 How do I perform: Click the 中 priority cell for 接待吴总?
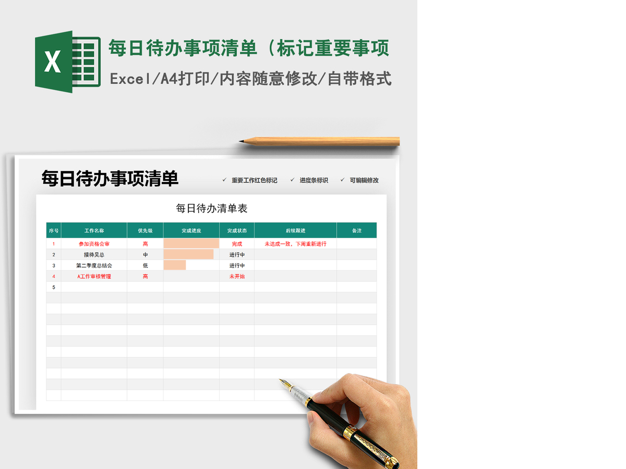(145, 255)
